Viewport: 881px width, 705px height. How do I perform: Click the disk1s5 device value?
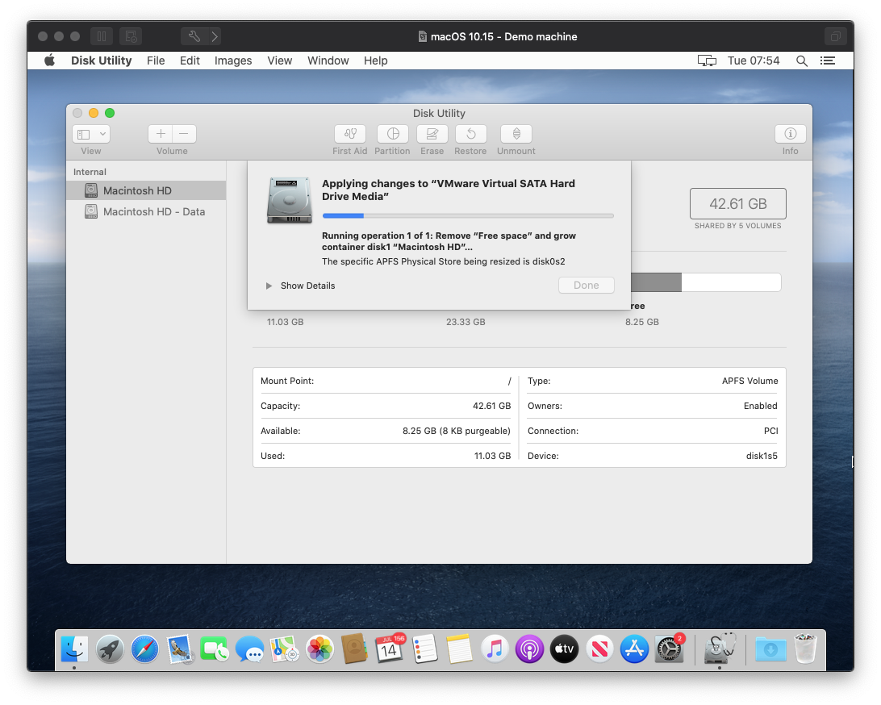(762, 456)
